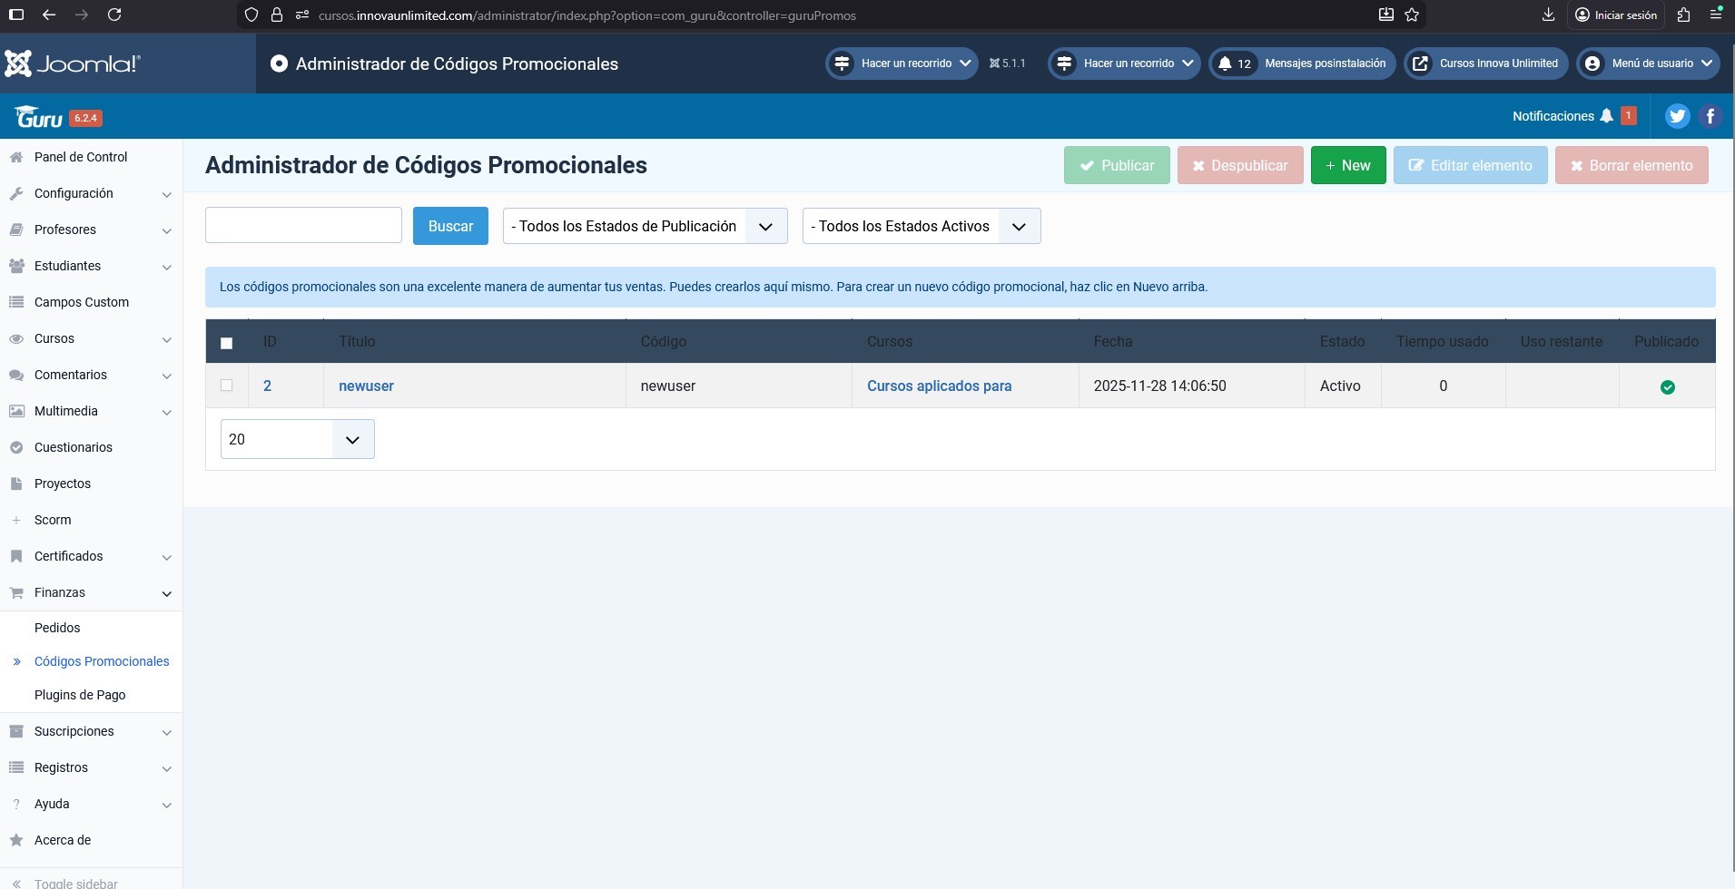
Task: Open the browser hamburger menu
Action: [x=1716, y=15]
